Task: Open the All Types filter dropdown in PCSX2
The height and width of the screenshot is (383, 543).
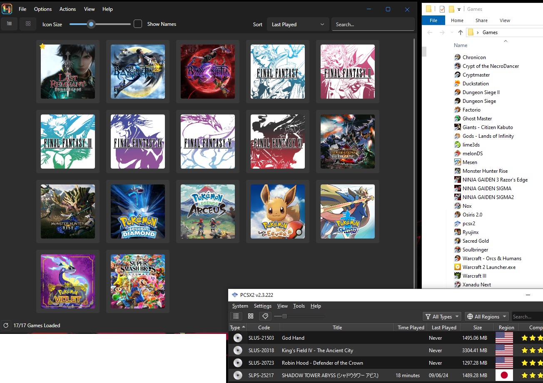Action: [442, 316]
